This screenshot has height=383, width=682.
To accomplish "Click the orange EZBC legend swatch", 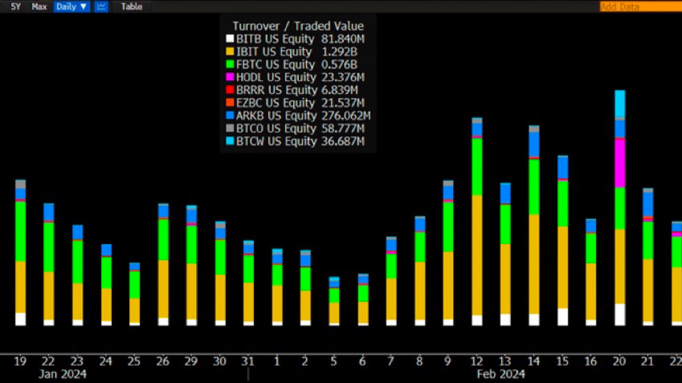I will click(230, 103).
